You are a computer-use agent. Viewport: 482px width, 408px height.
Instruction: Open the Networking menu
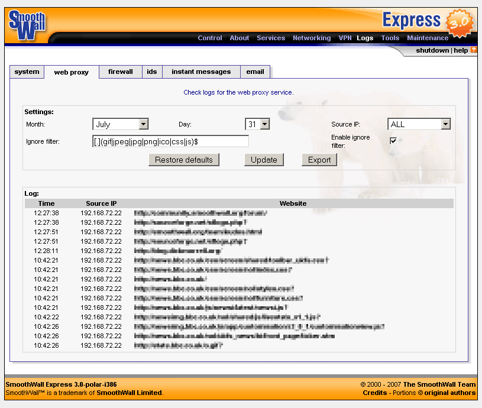312,38
